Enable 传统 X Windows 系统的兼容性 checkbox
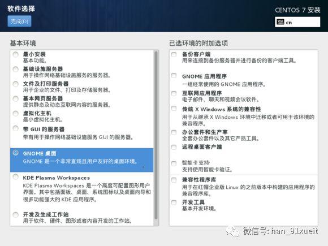Screen dimensions: 328x246 pos(174,108)
